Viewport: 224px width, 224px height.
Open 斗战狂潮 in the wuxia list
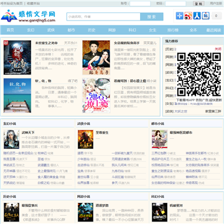click(118, 177)
